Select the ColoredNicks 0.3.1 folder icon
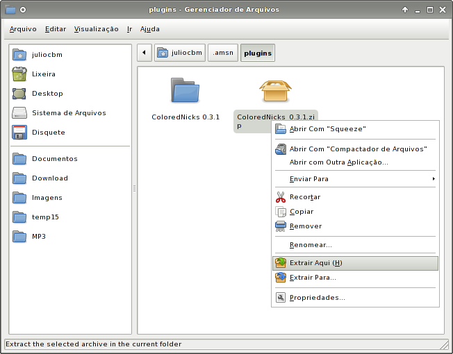 186,90
